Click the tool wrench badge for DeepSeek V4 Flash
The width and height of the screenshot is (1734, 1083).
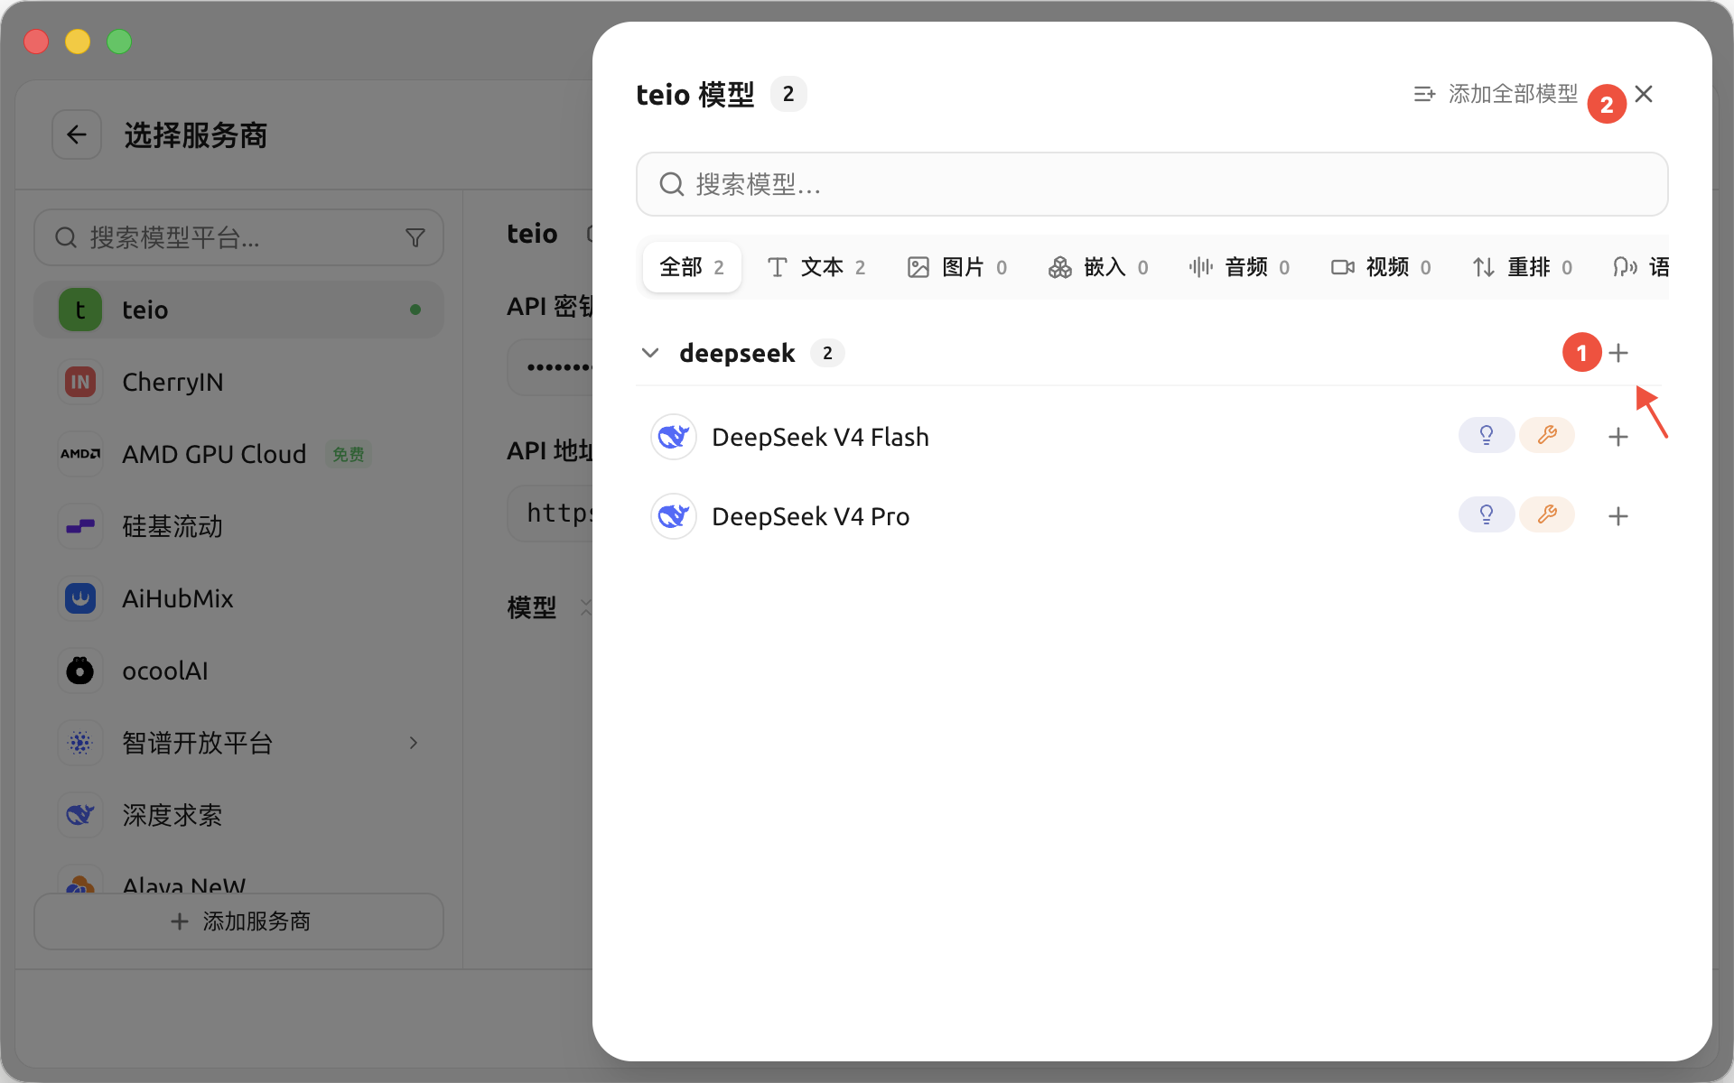coord(1547,436)
